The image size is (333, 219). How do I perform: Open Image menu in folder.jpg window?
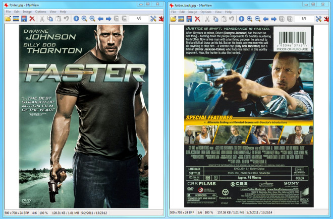coord(27,12)
